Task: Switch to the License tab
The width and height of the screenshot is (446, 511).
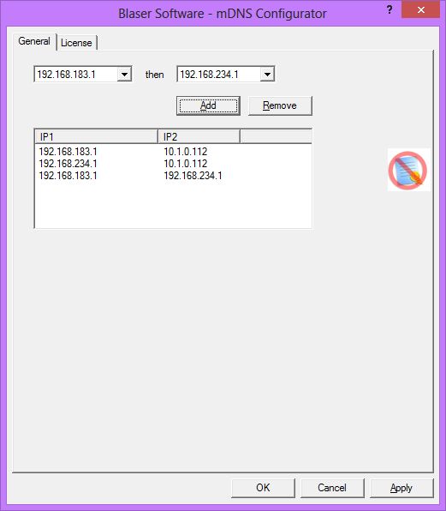Action: (x=77, y=43)
